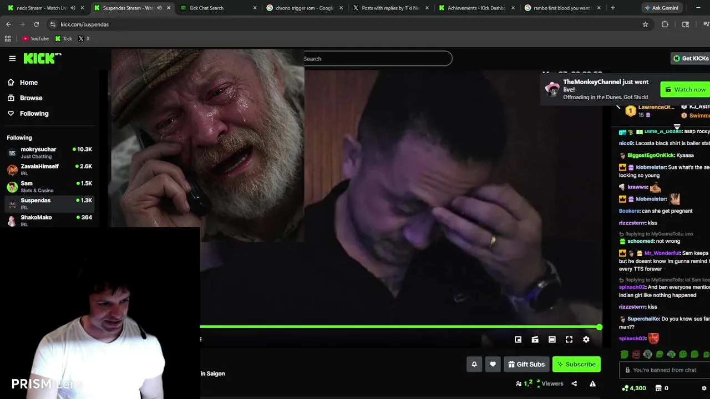Click the end of the stream progress bar
Viewport: 710px width, 399px height.
coord(599,327)
